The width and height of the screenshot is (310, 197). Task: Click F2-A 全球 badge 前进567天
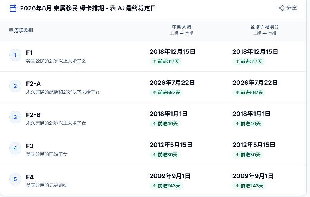(x=249, y=93)
